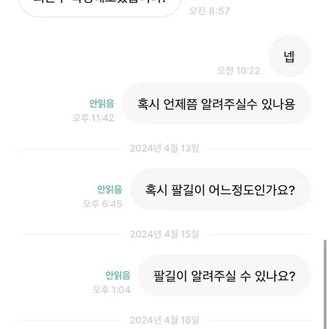
Task: Click the question mark ending '어느정도인가요?' message
Action: [x=292, y=190]
